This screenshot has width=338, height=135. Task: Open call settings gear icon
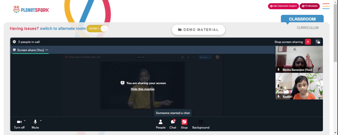14,42
